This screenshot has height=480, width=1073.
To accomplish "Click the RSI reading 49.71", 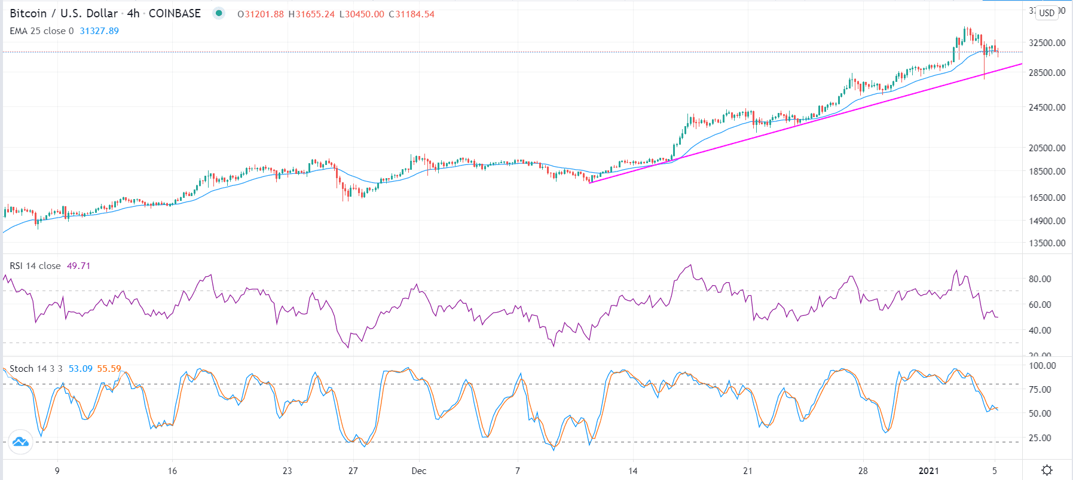I will (77, 265).
